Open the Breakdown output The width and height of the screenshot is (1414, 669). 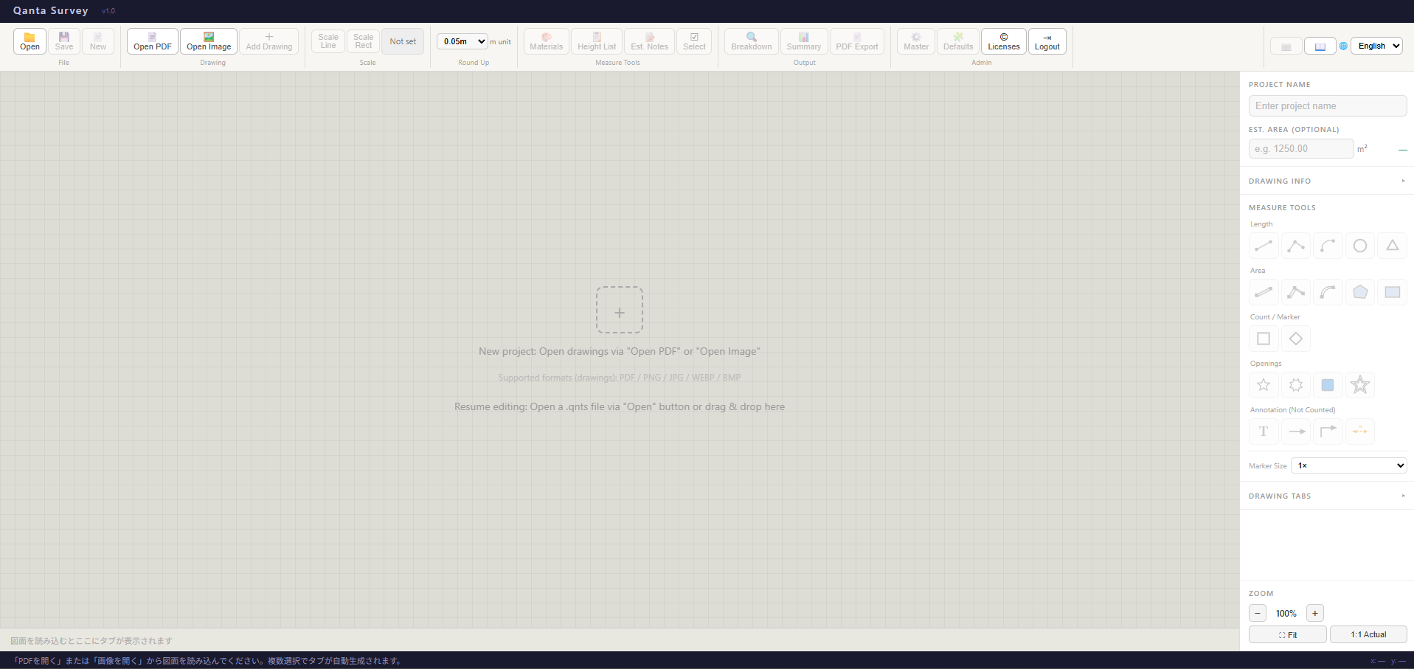pyautogui.click(x=752, y=41)
